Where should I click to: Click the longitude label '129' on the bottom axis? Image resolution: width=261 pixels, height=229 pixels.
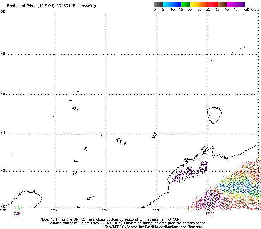[x=156, y=210]
